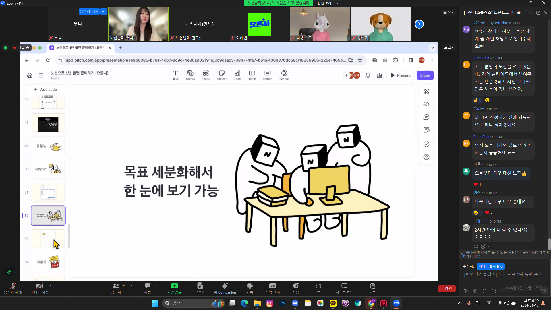This screenshot has height=310, width=551.
Task: Open the speaker notes panel icon
Action: tap(426, 130)
